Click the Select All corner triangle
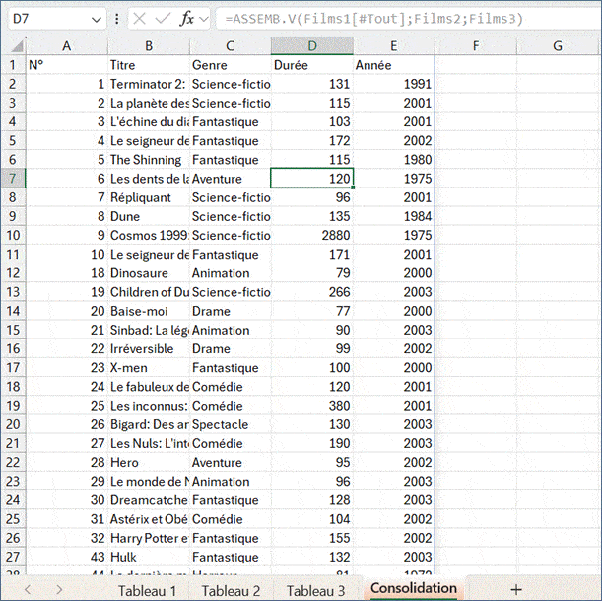The height and width of the screenshot is (601, 602). coord(17,46)
